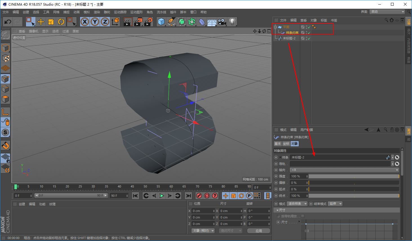Image resolution: width=412 pixels, height=241 pixels.
Task: Open viewport 摄像机 menu
Action: [x=34, y=31]
